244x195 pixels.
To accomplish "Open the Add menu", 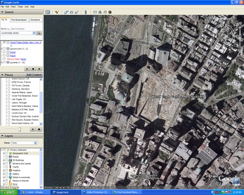I will 26,6.
